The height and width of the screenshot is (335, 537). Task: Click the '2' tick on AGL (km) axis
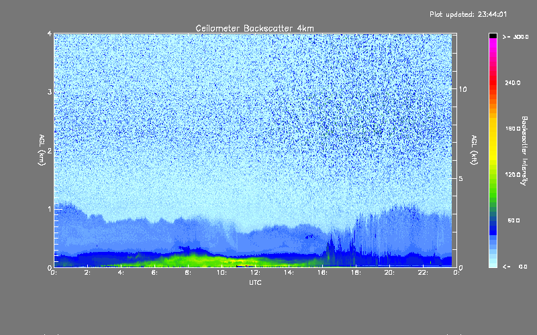[x=50, y=150]
